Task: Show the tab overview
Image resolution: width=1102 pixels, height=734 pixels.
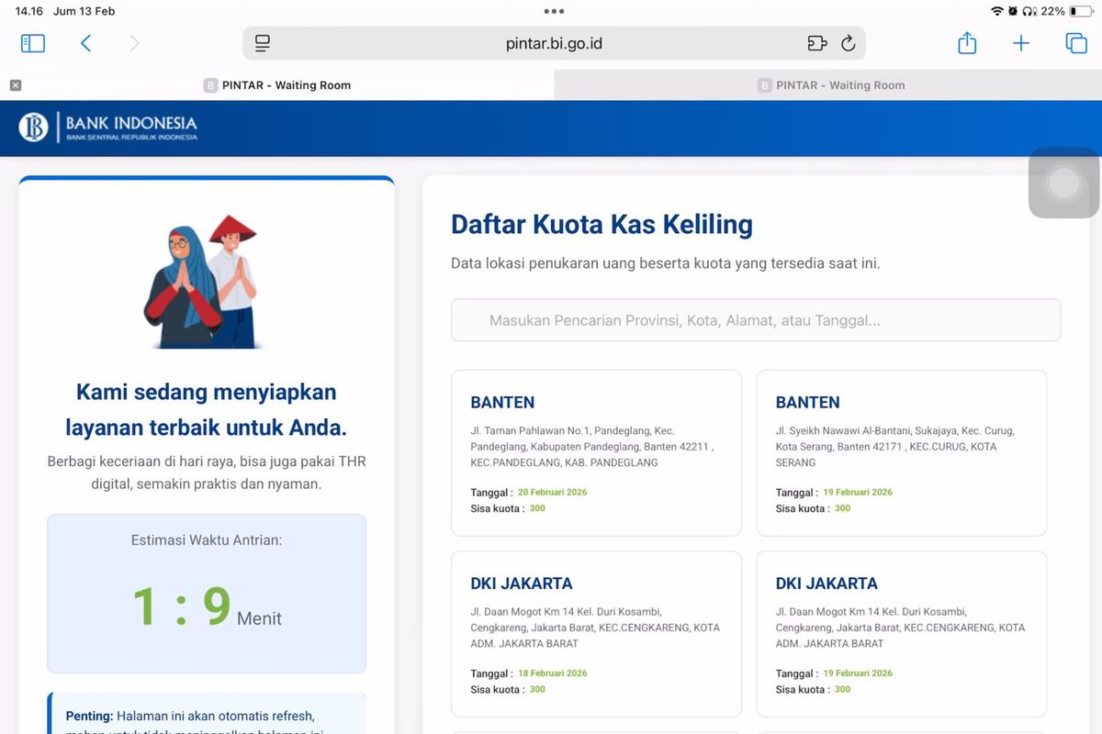Action: pos(1076,43)
